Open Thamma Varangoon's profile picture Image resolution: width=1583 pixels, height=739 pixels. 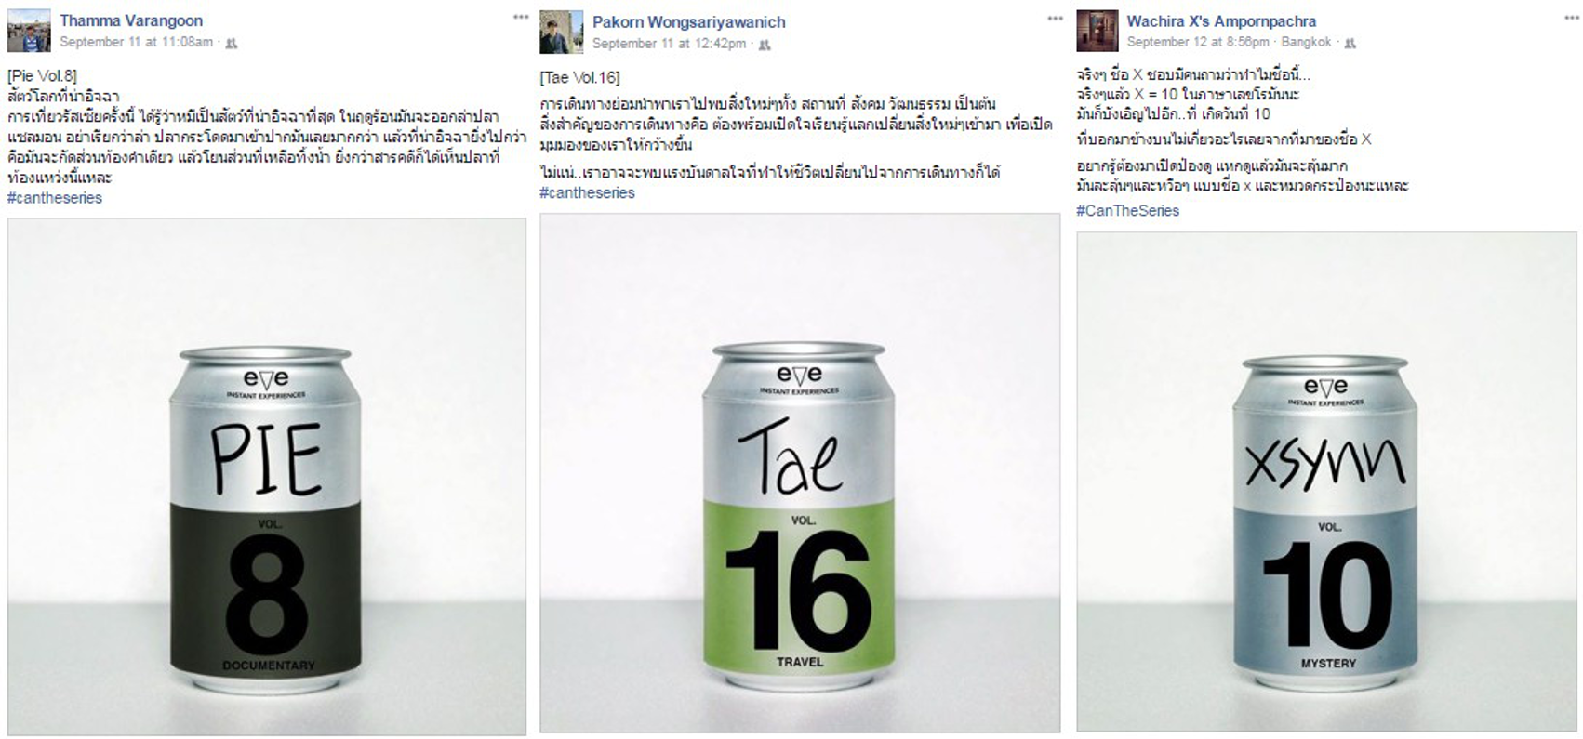click(29, 31)
